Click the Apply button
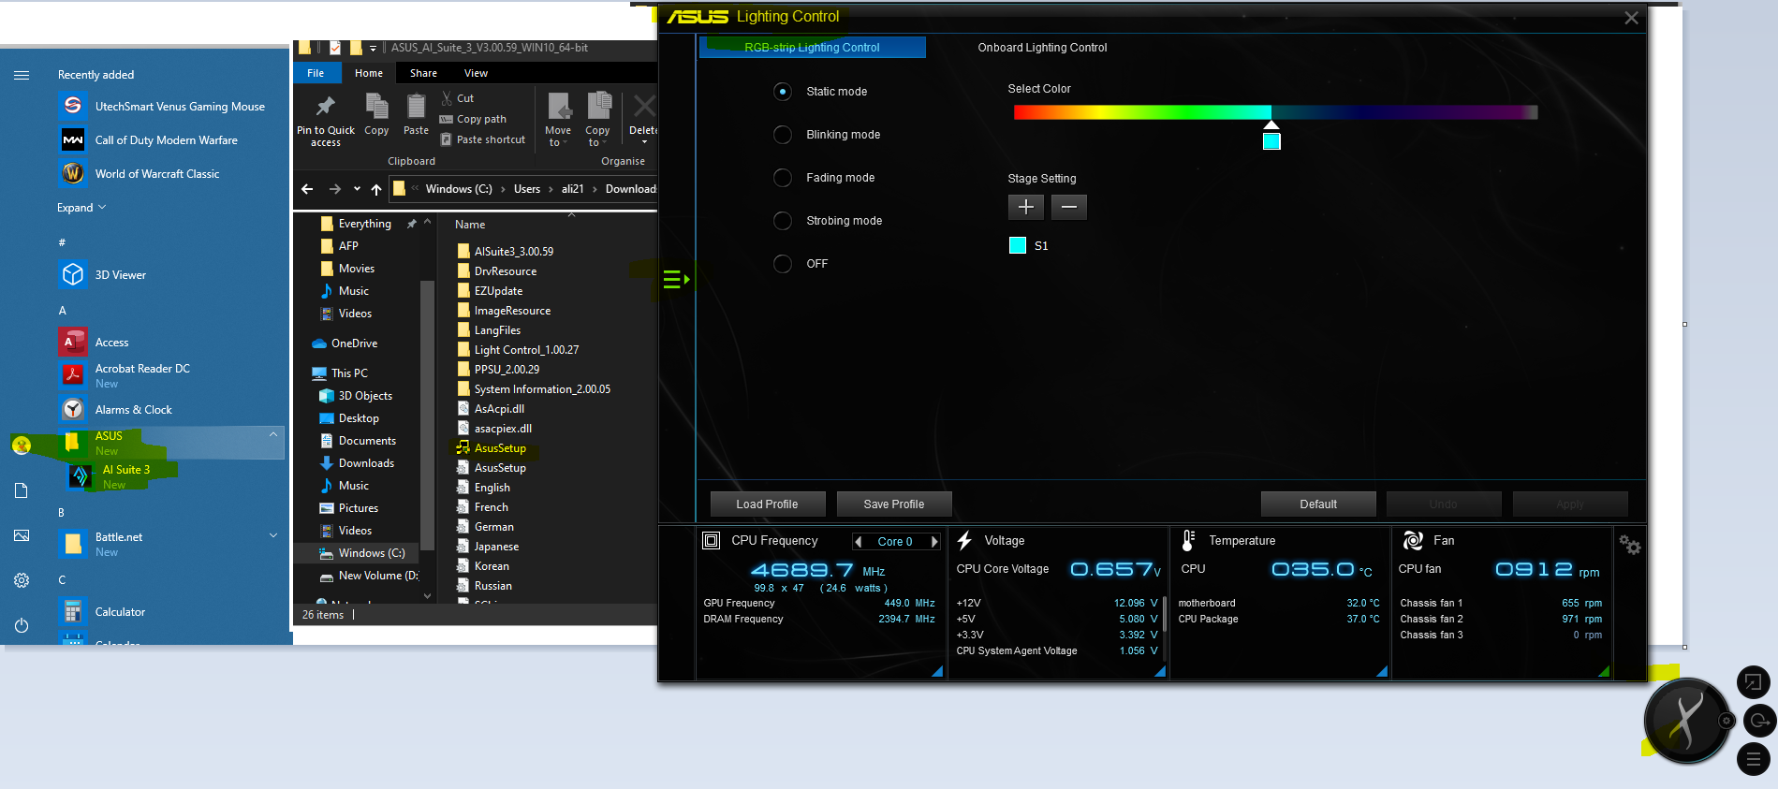Viewport: 1778px width, 789px height. [x=1570, y=504]
